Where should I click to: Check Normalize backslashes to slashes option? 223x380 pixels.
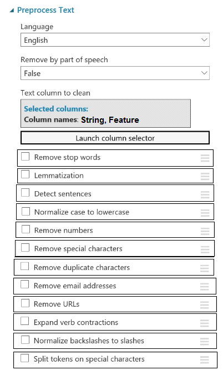click(x=25, y=340)
